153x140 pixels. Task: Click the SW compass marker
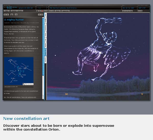pyautogui.click(x=67, y=94)
